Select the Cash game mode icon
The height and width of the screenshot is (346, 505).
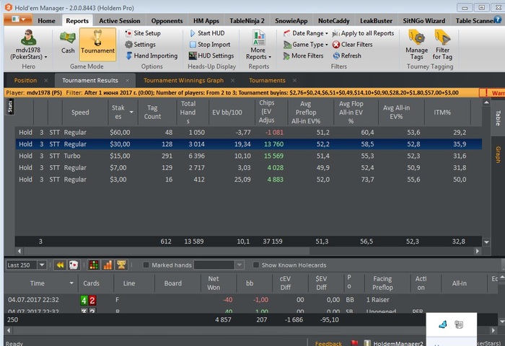click(x=68, y=42)
